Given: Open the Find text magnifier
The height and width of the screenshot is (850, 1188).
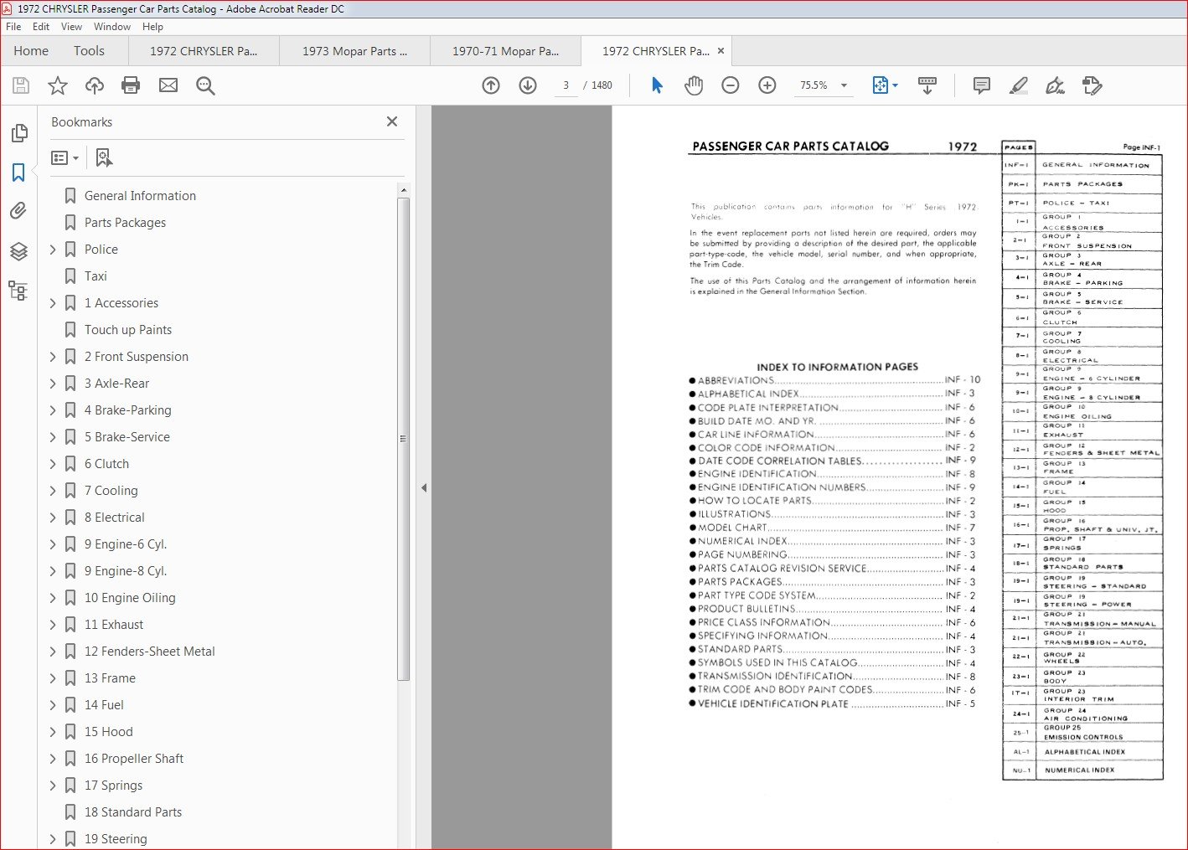Looking at the screenshot, I should [x=205, y=85].
